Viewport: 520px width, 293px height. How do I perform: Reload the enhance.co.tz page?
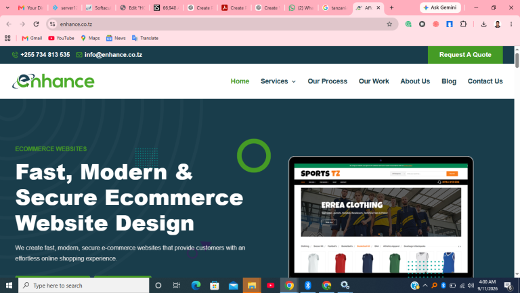tap(36, 24)
